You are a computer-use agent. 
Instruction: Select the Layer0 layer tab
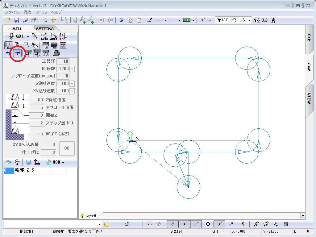click(x=90, y=216)
